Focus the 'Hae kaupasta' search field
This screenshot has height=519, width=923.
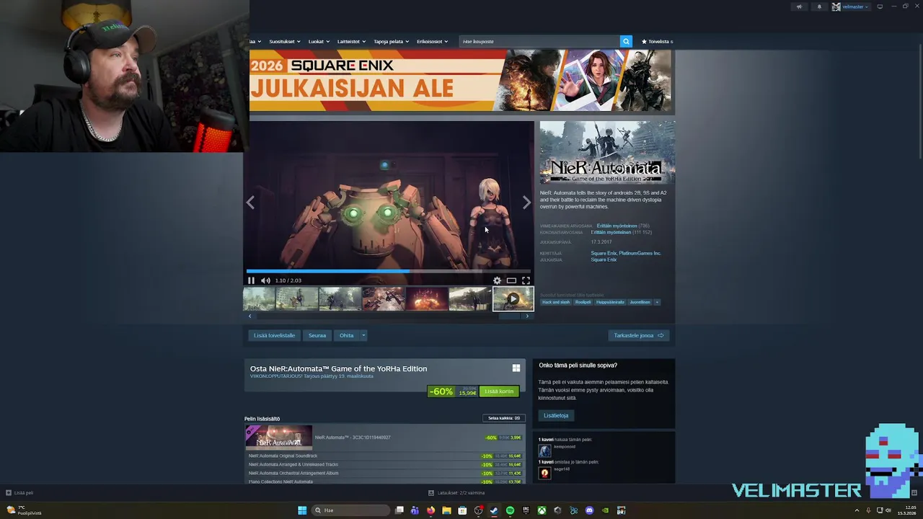click(x=539, y=41)
